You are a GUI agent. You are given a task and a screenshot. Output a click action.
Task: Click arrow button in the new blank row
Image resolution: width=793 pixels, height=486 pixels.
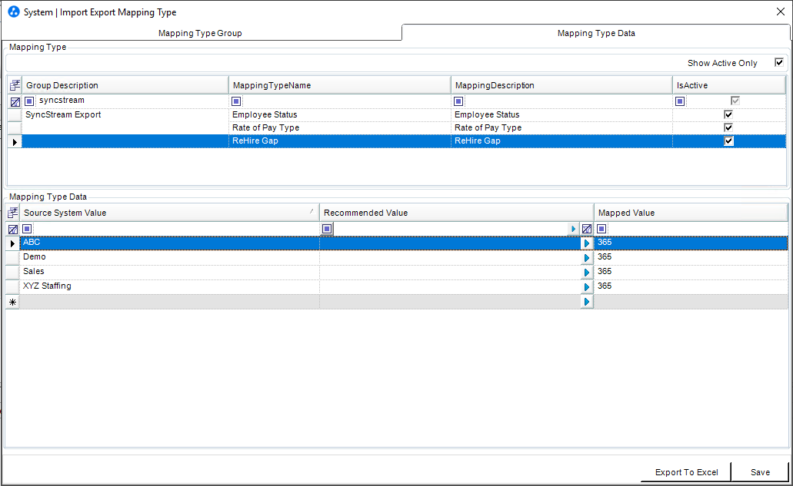[587, 302]
